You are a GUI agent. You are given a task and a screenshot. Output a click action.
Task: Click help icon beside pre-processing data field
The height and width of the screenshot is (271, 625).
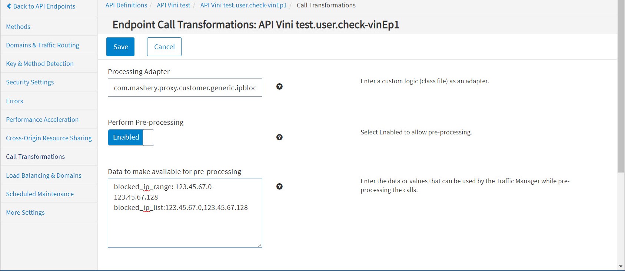pyautogui.click(x=279, y=187)
